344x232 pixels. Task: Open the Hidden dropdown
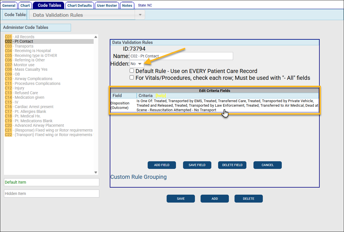pos(136,64)
